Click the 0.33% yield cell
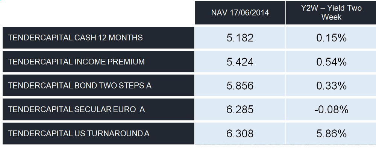 coord(331,86)
